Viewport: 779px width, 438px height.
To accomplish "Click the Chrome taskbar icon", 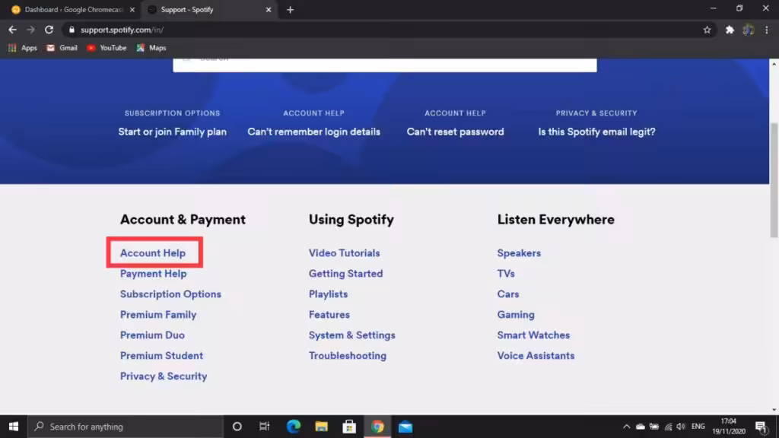I will [377, 427].
